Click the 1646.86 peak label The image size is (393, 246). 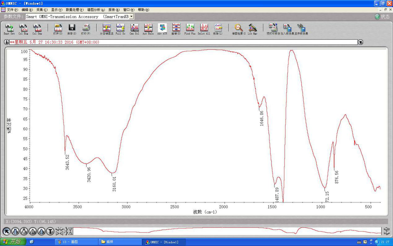[262, 118]
